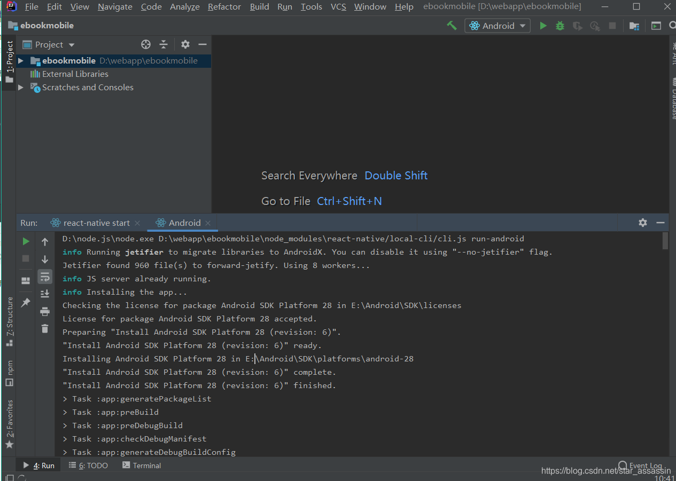The width and height of the screenshot is (676, 481).
Task: Open Run panel settings gear
Action: (x=643, y=223)
